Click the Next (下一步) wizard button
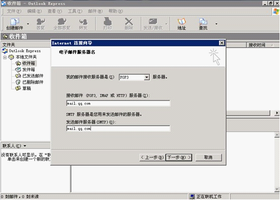Image resolution: width=280 pixels, height=200 pixels. coord(179,158)
